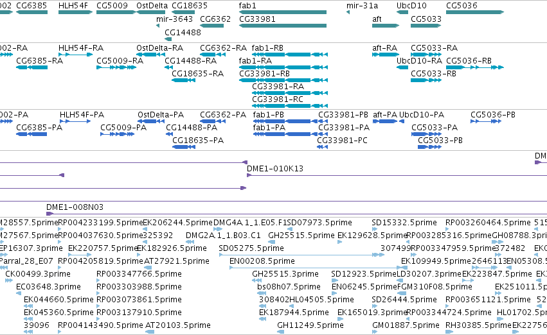Screen dimensions: 547x335
Task: Open the HLH54F-RA transcript label
Action: click(x=81, y=47)
